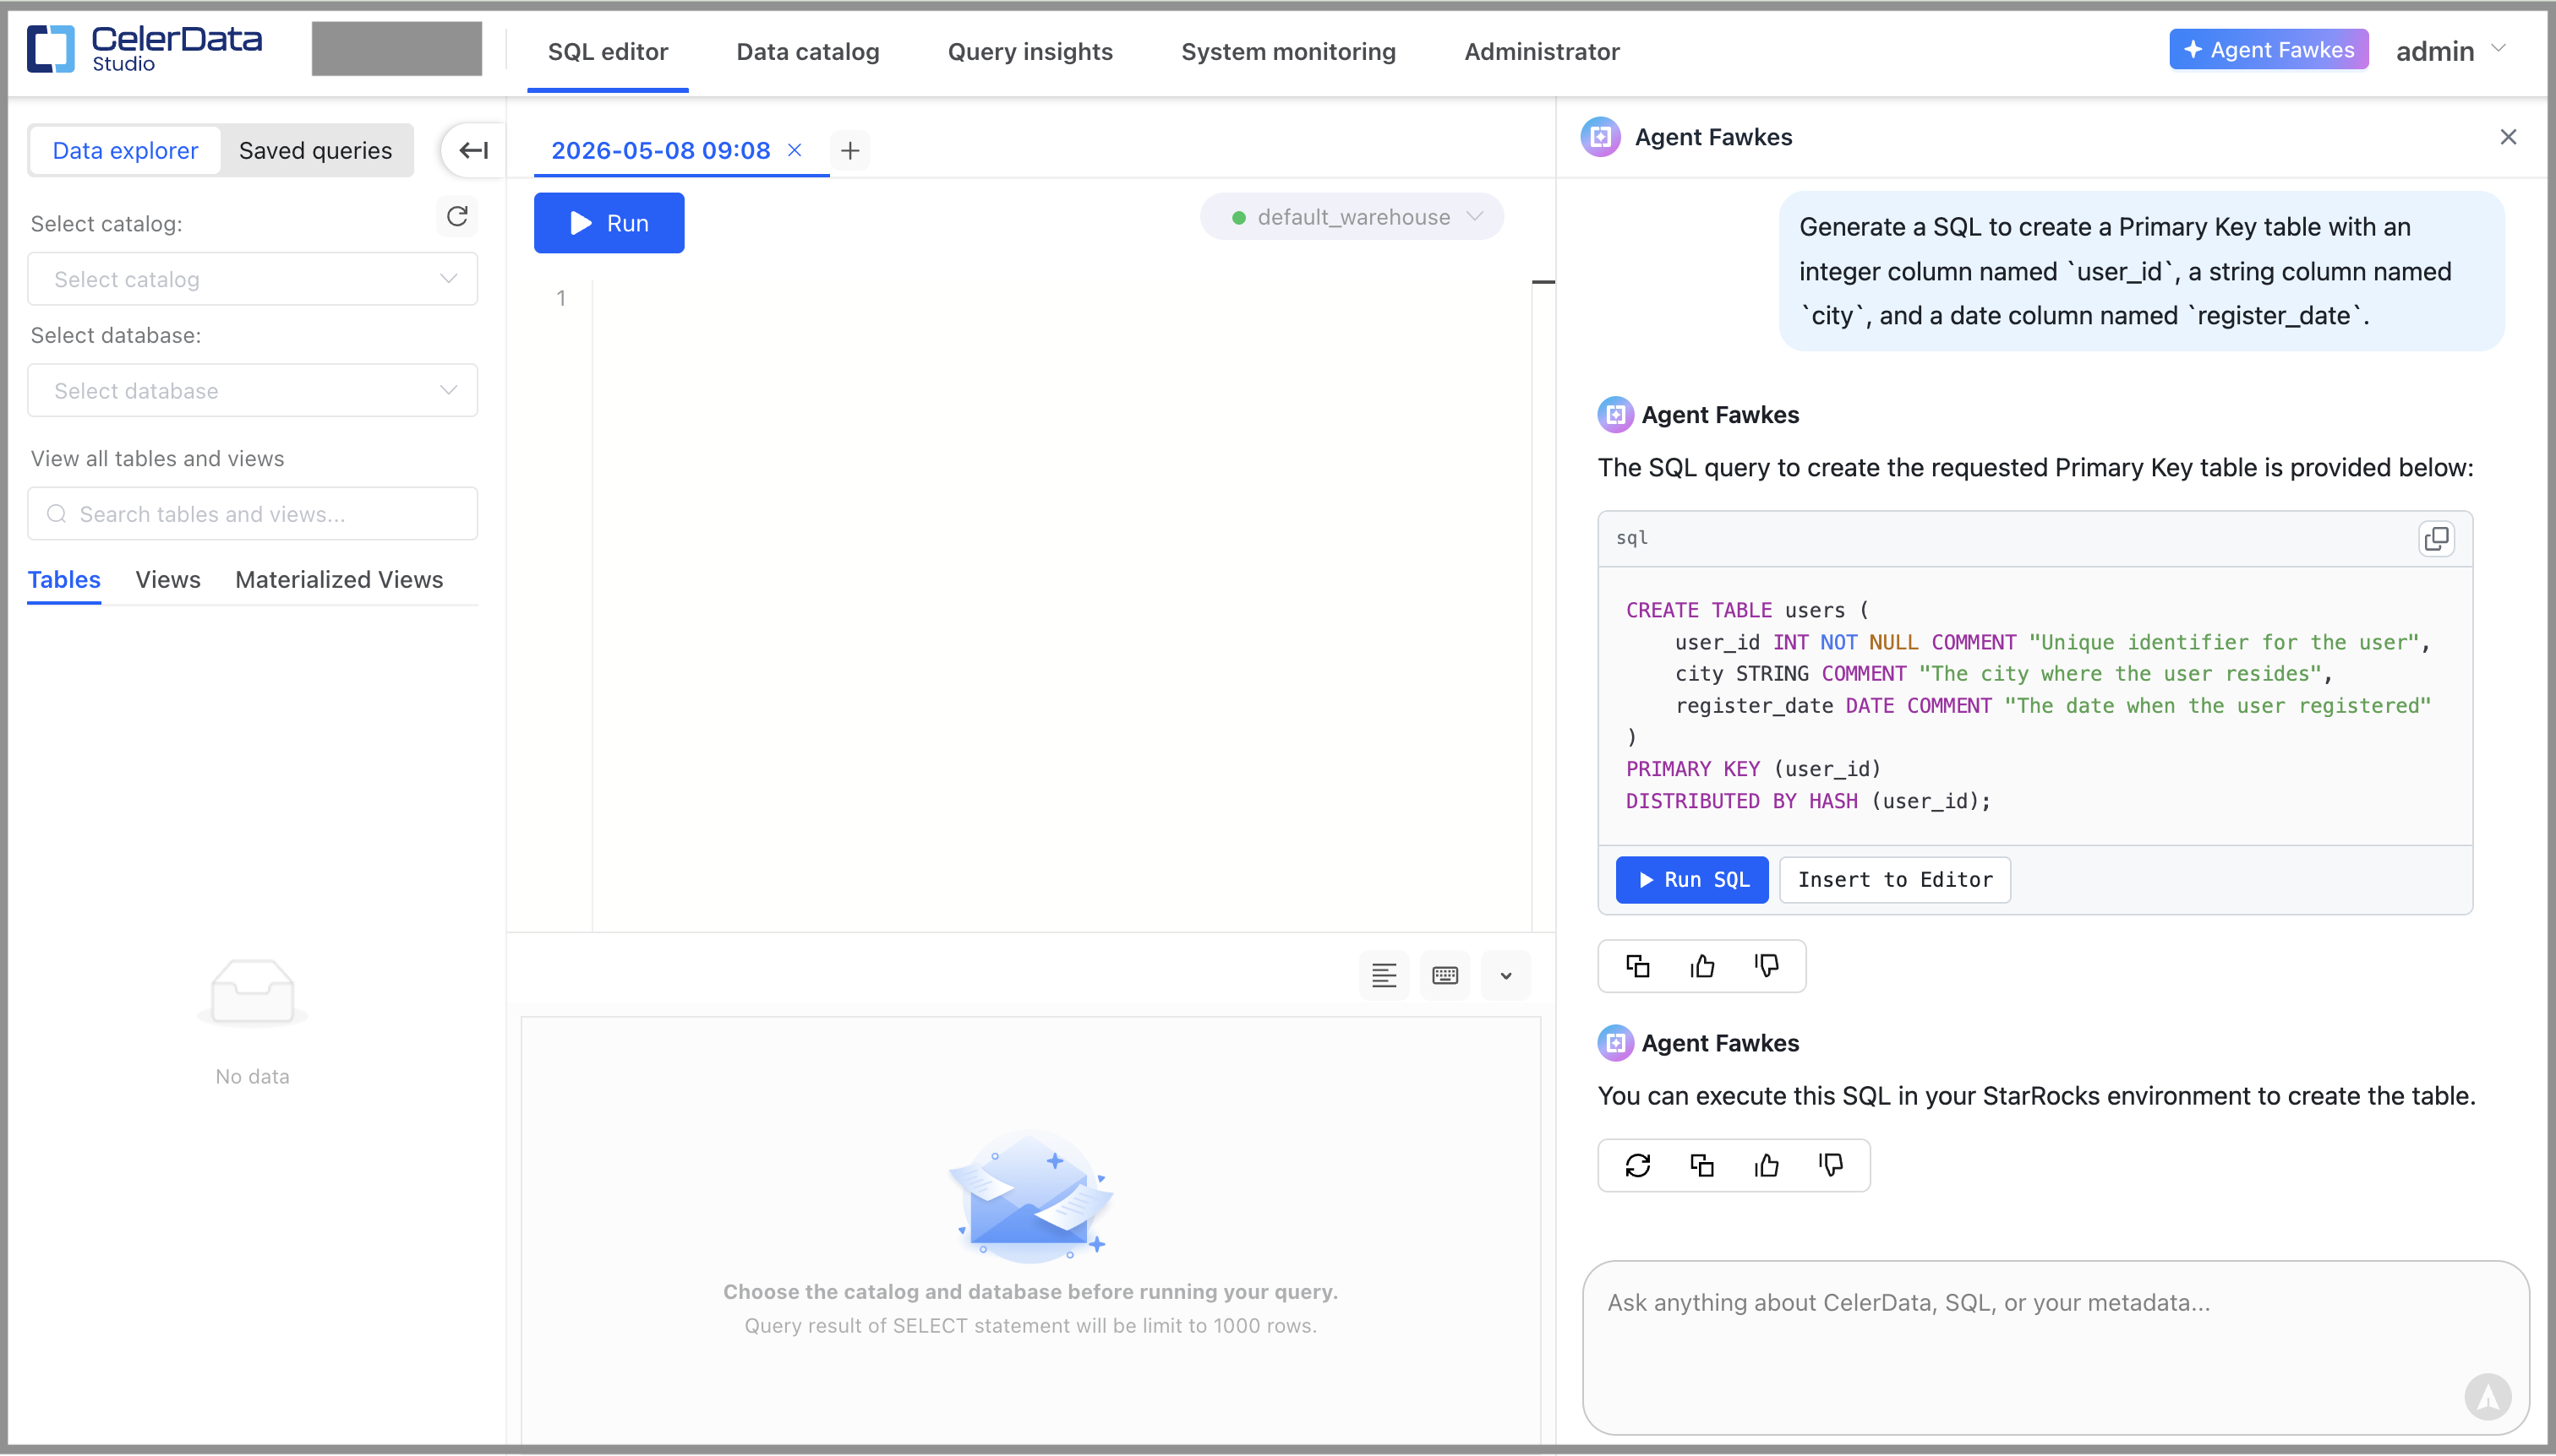Open the Select database dropdown

point(252,390)
